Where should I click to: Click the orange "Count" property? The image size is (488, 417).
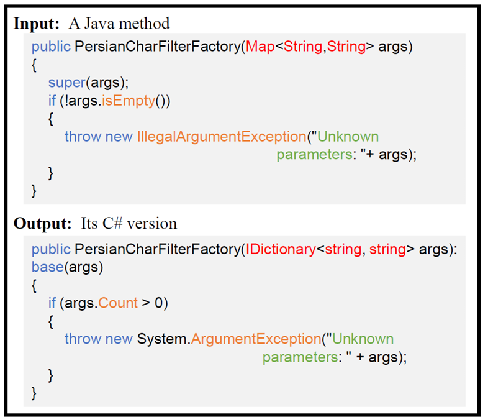coord(118,303)
